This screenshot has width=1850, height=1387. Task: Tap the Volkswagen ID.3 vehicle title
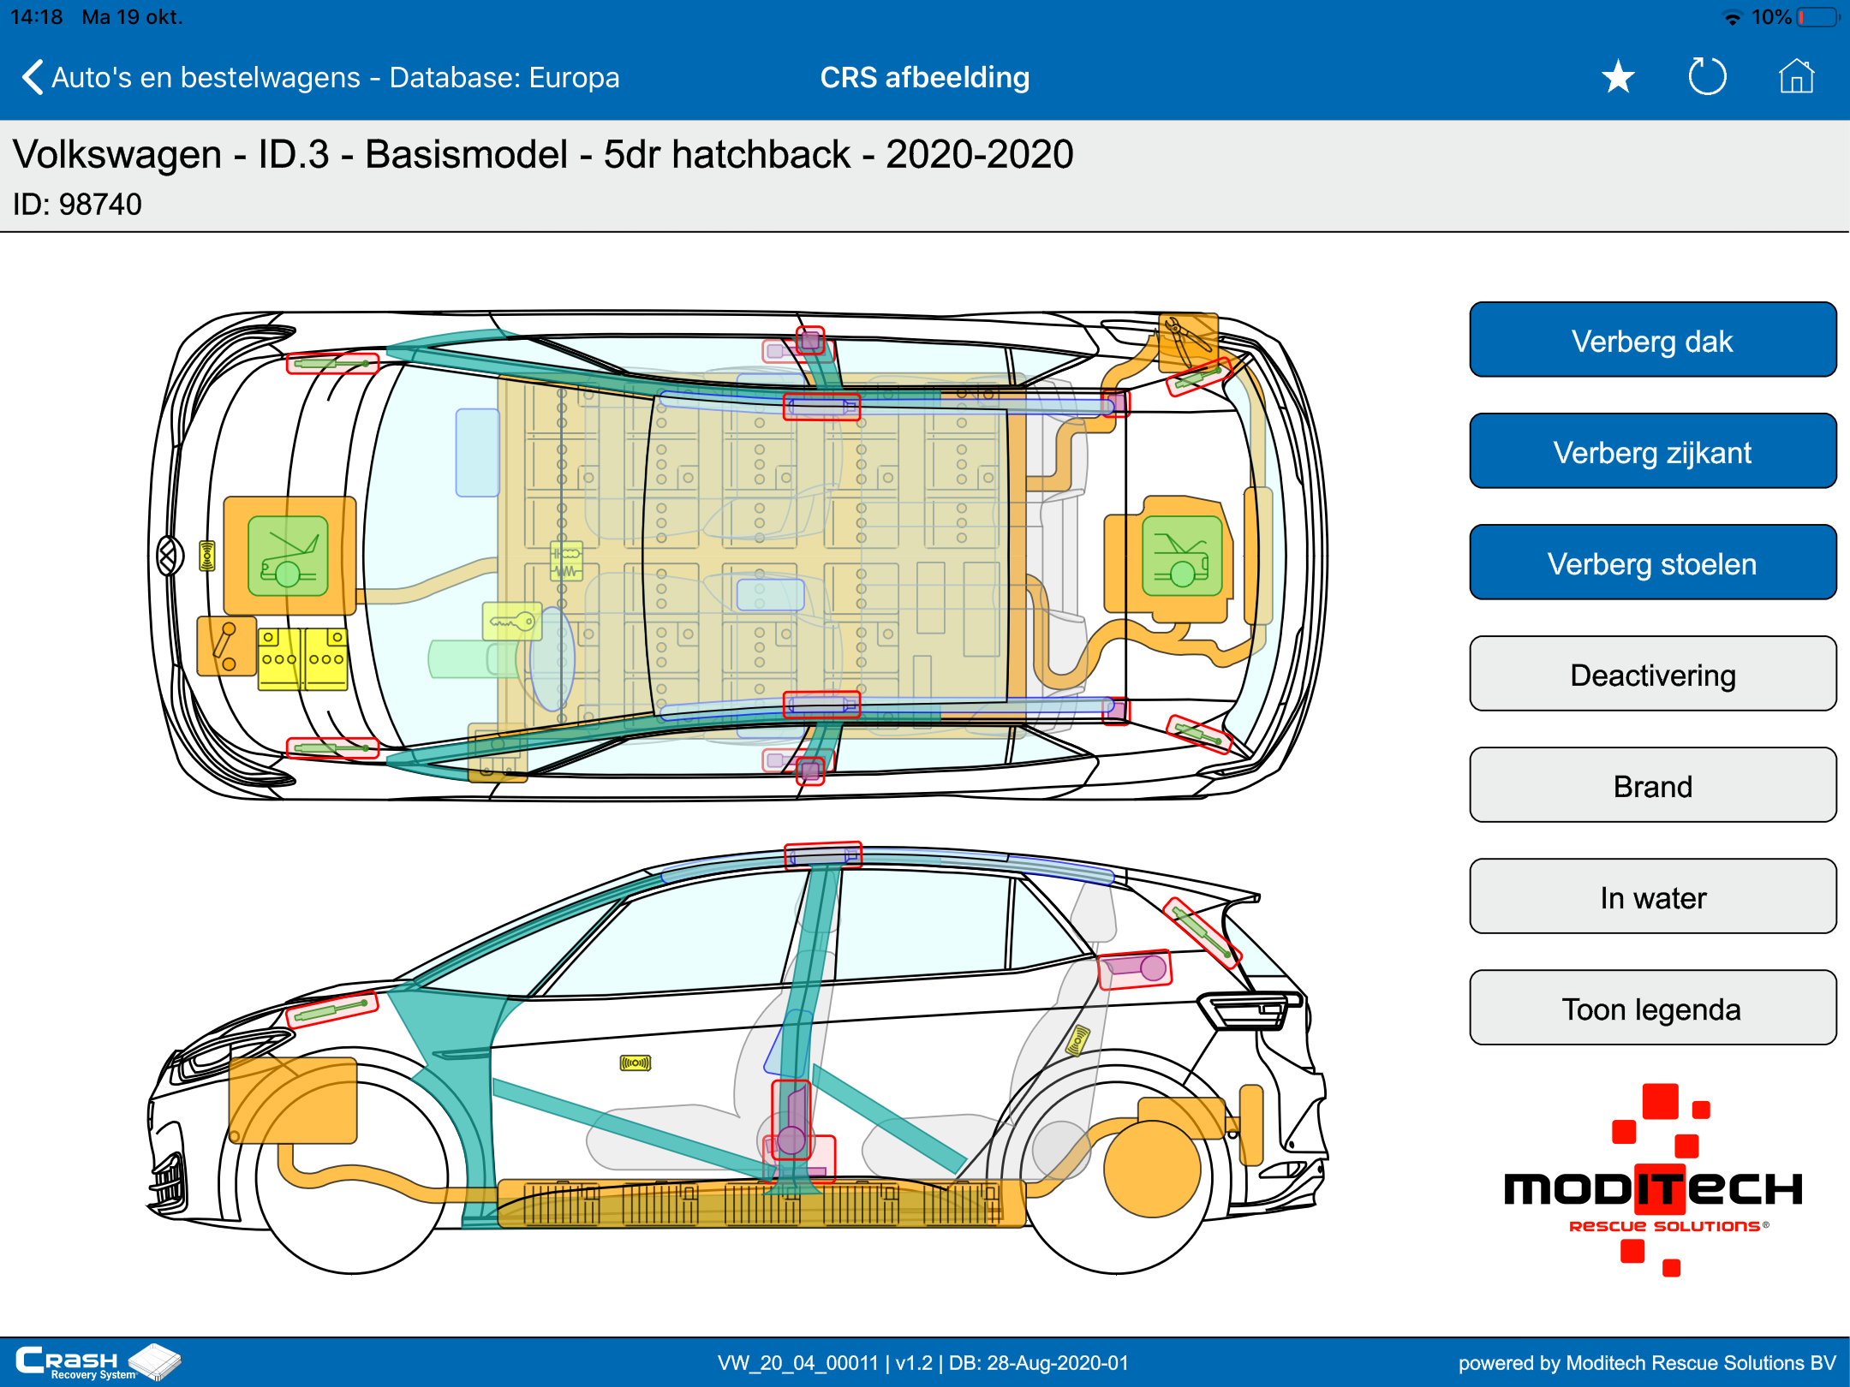(543, 154)
